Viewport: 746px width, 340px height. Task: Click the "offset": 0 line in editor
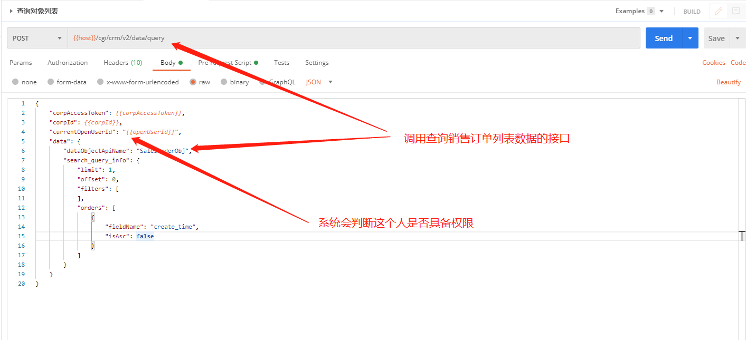98,179
